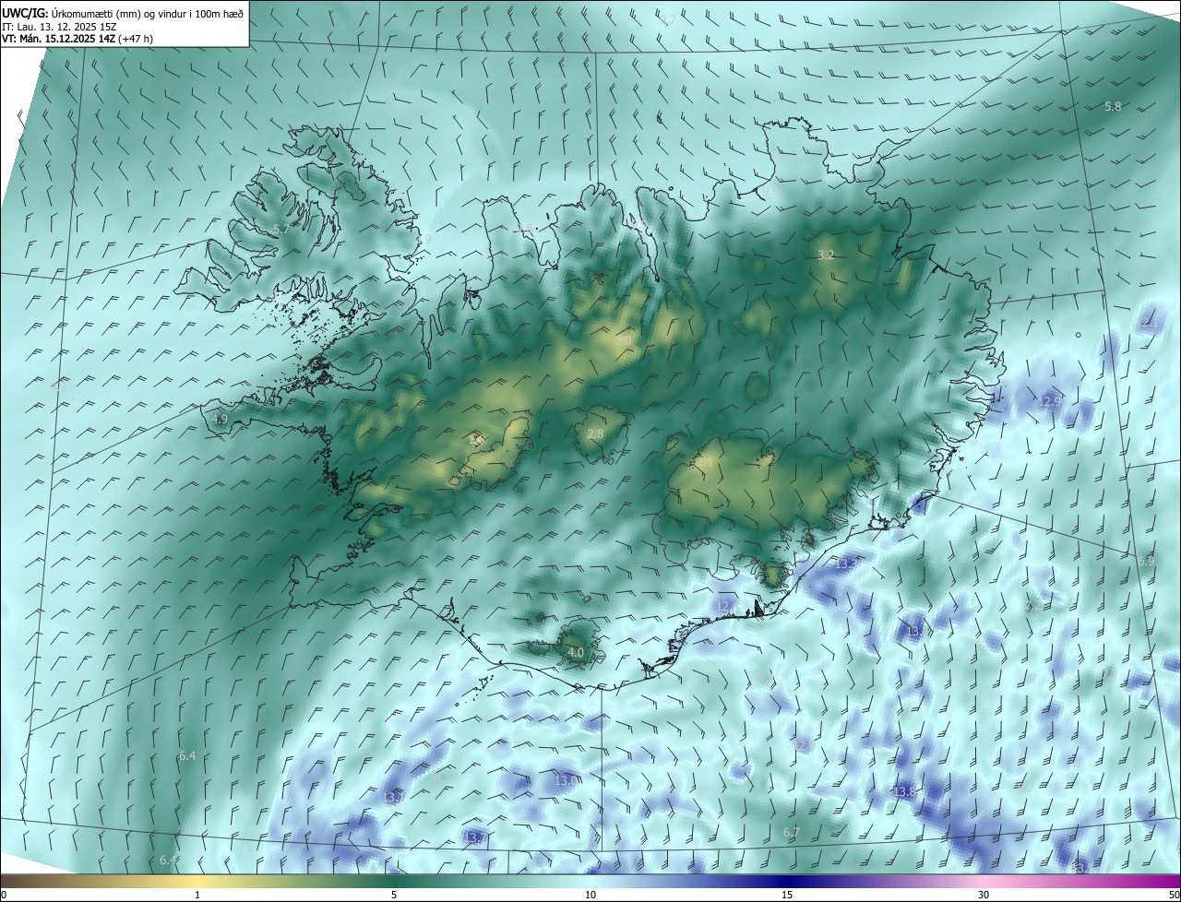Screen dimensions: 1181x902
Task: Click the '50' tick on the color scale
Action: pyautogui.click(x=1173, y=896)
